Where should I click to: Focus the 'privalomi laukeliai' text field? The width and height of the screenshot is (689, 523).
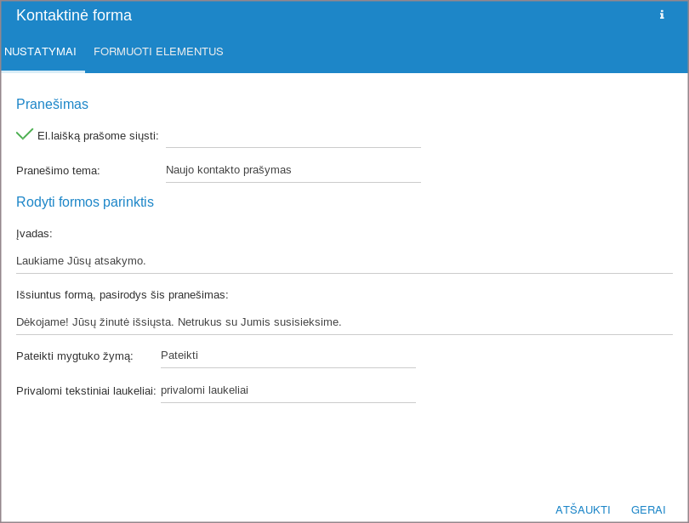click(x=288, y=390)
